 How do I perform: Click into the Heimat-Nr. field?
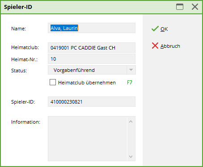(92, 59)
